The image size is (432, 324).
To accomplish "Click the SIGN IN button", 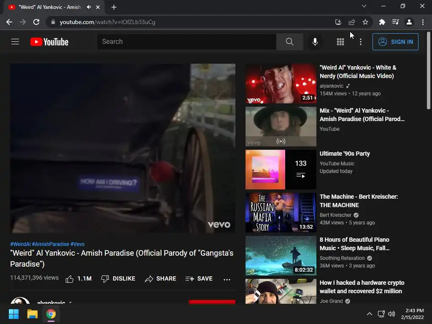I will click(395, 42).
